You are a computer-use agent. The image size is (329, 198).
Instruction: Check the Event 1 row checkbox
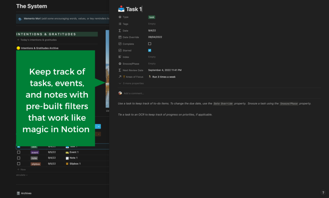point(19,152)
